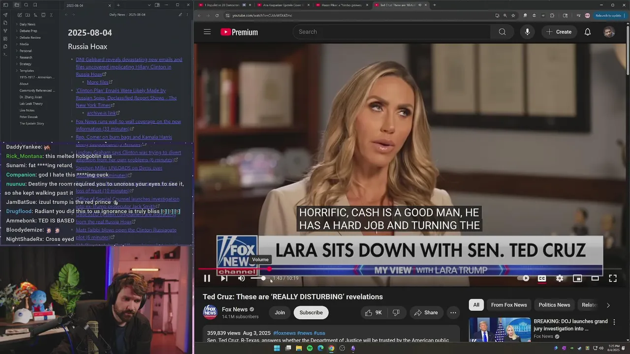Switch to the Hasan Piker browser tab
The image size is (630, 354).
pos(342,5)
